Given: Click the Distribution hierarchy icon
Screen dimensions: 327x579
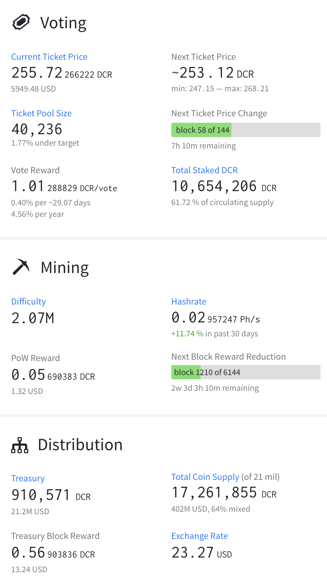Looking at the screenshot, I should click(20, 445).
